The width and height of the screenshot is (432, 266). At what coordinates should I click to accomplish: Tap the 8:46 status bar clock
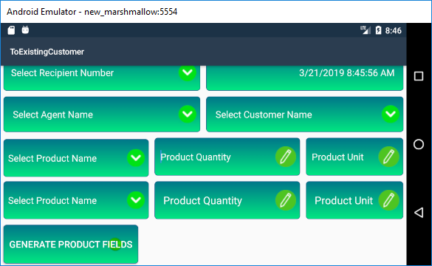pyautogui.click(x=393, y=30)
